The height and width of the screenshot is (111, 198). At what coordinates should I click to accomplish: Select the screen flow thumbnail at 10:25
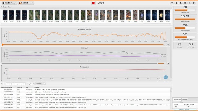[31, 15]
